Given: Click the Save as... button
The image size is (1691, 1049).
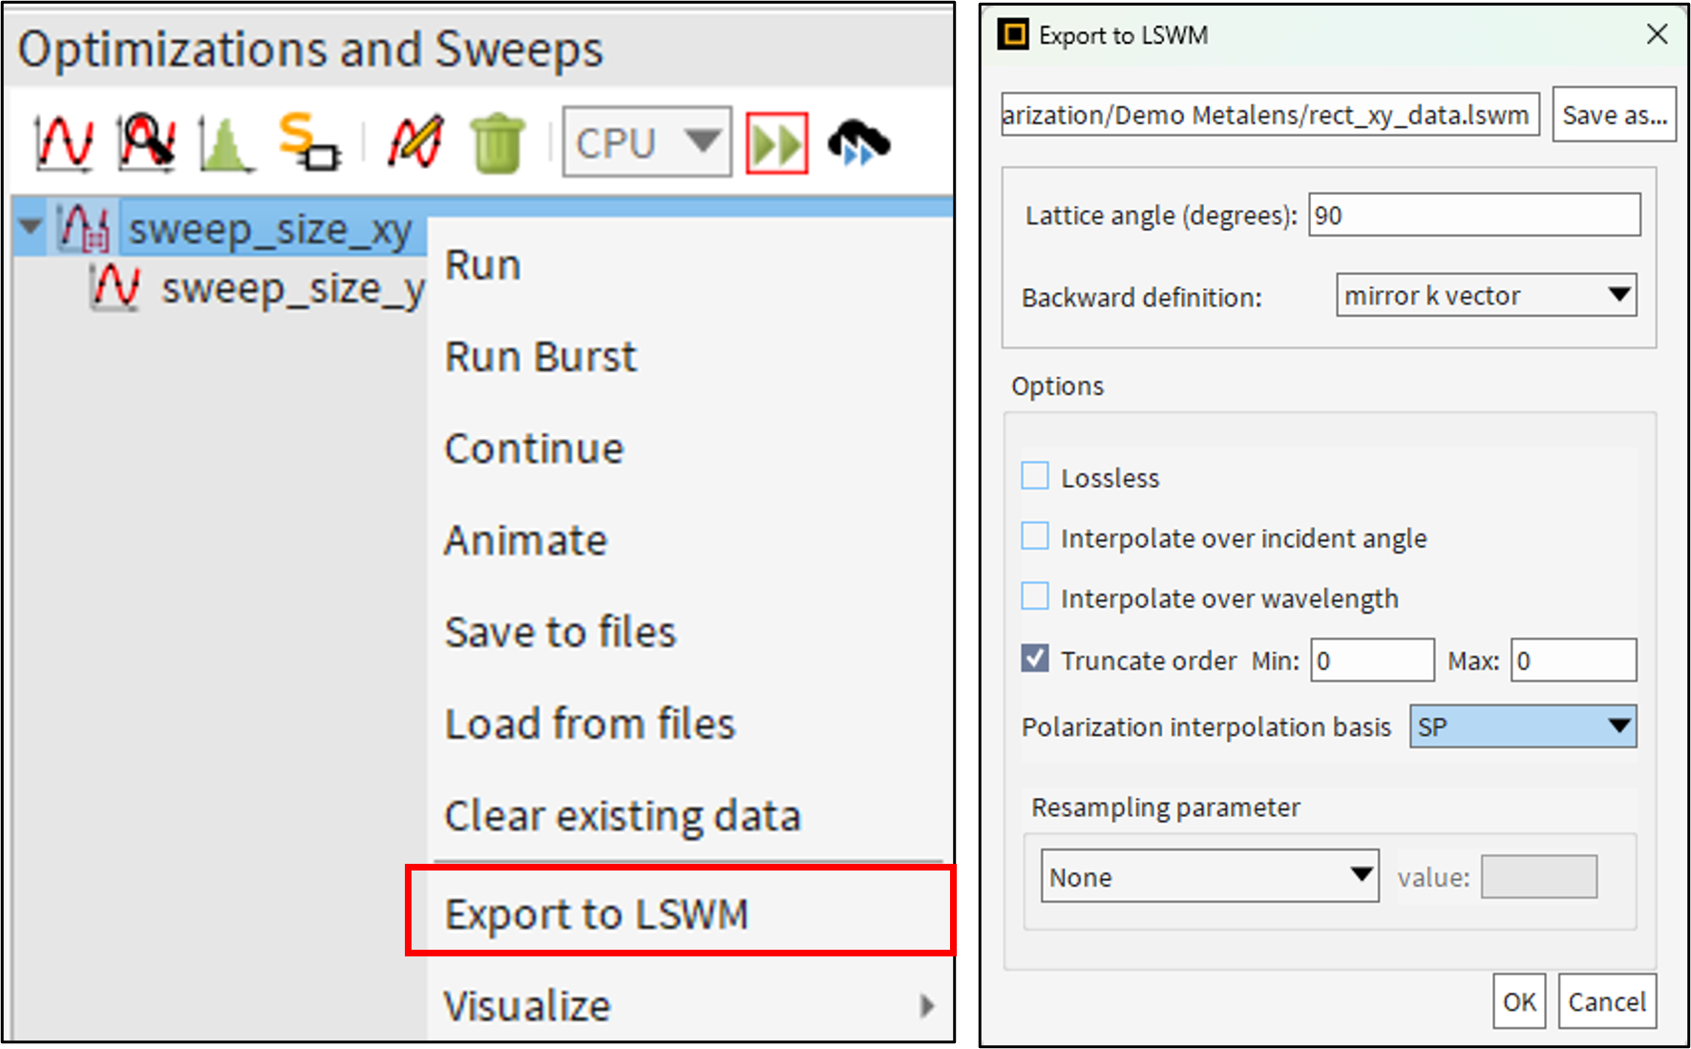Looking at the screenshot, I should 1614,115.
